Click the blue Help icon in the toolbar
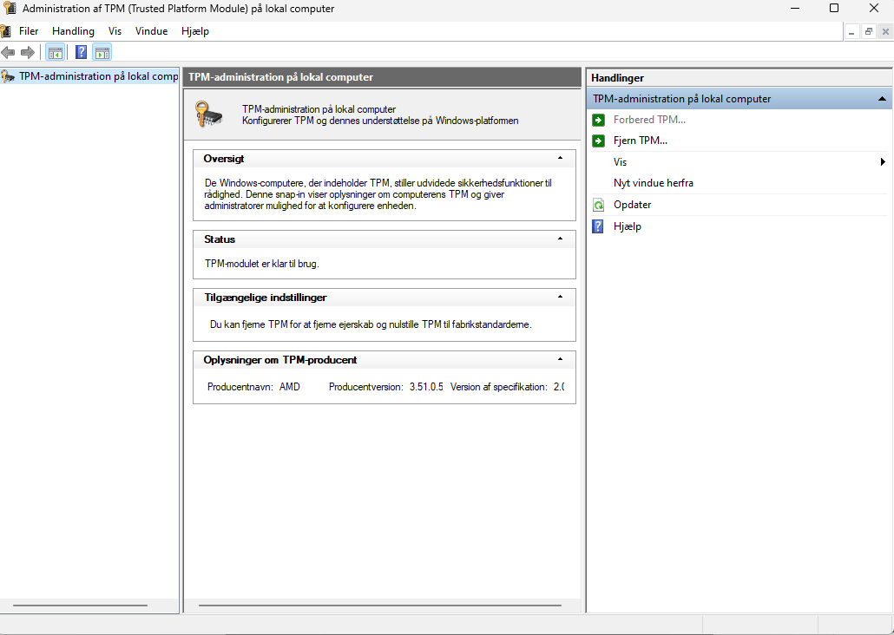Viewport: 894px width, 635px height. click(x=80, y=52)
